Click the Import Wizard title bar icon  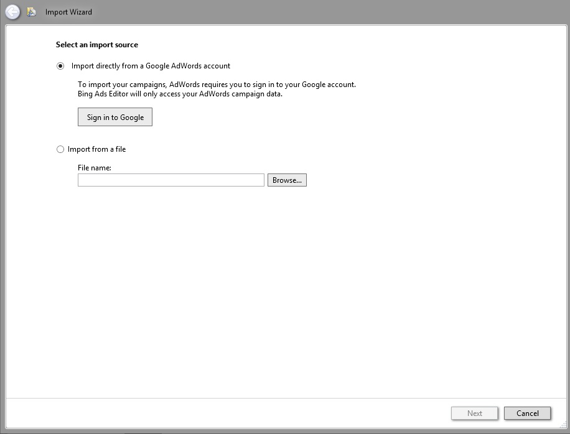click(x=32, y=12)
